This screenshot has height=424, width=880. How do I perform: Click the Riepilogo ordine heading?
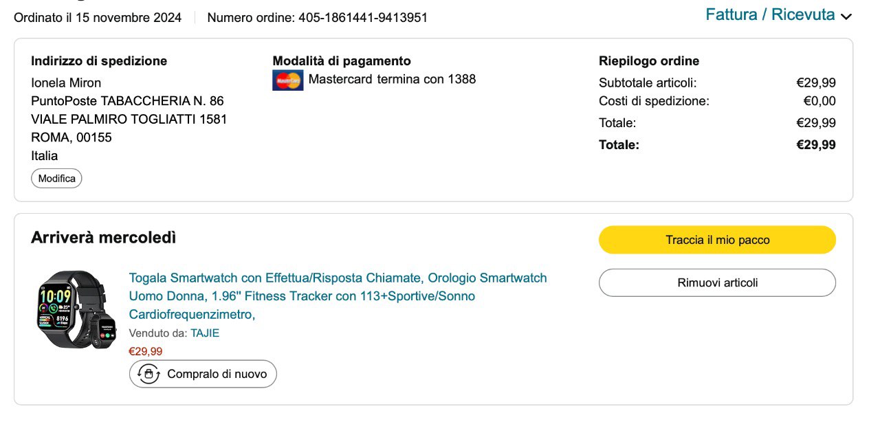[x=648, y=61]
